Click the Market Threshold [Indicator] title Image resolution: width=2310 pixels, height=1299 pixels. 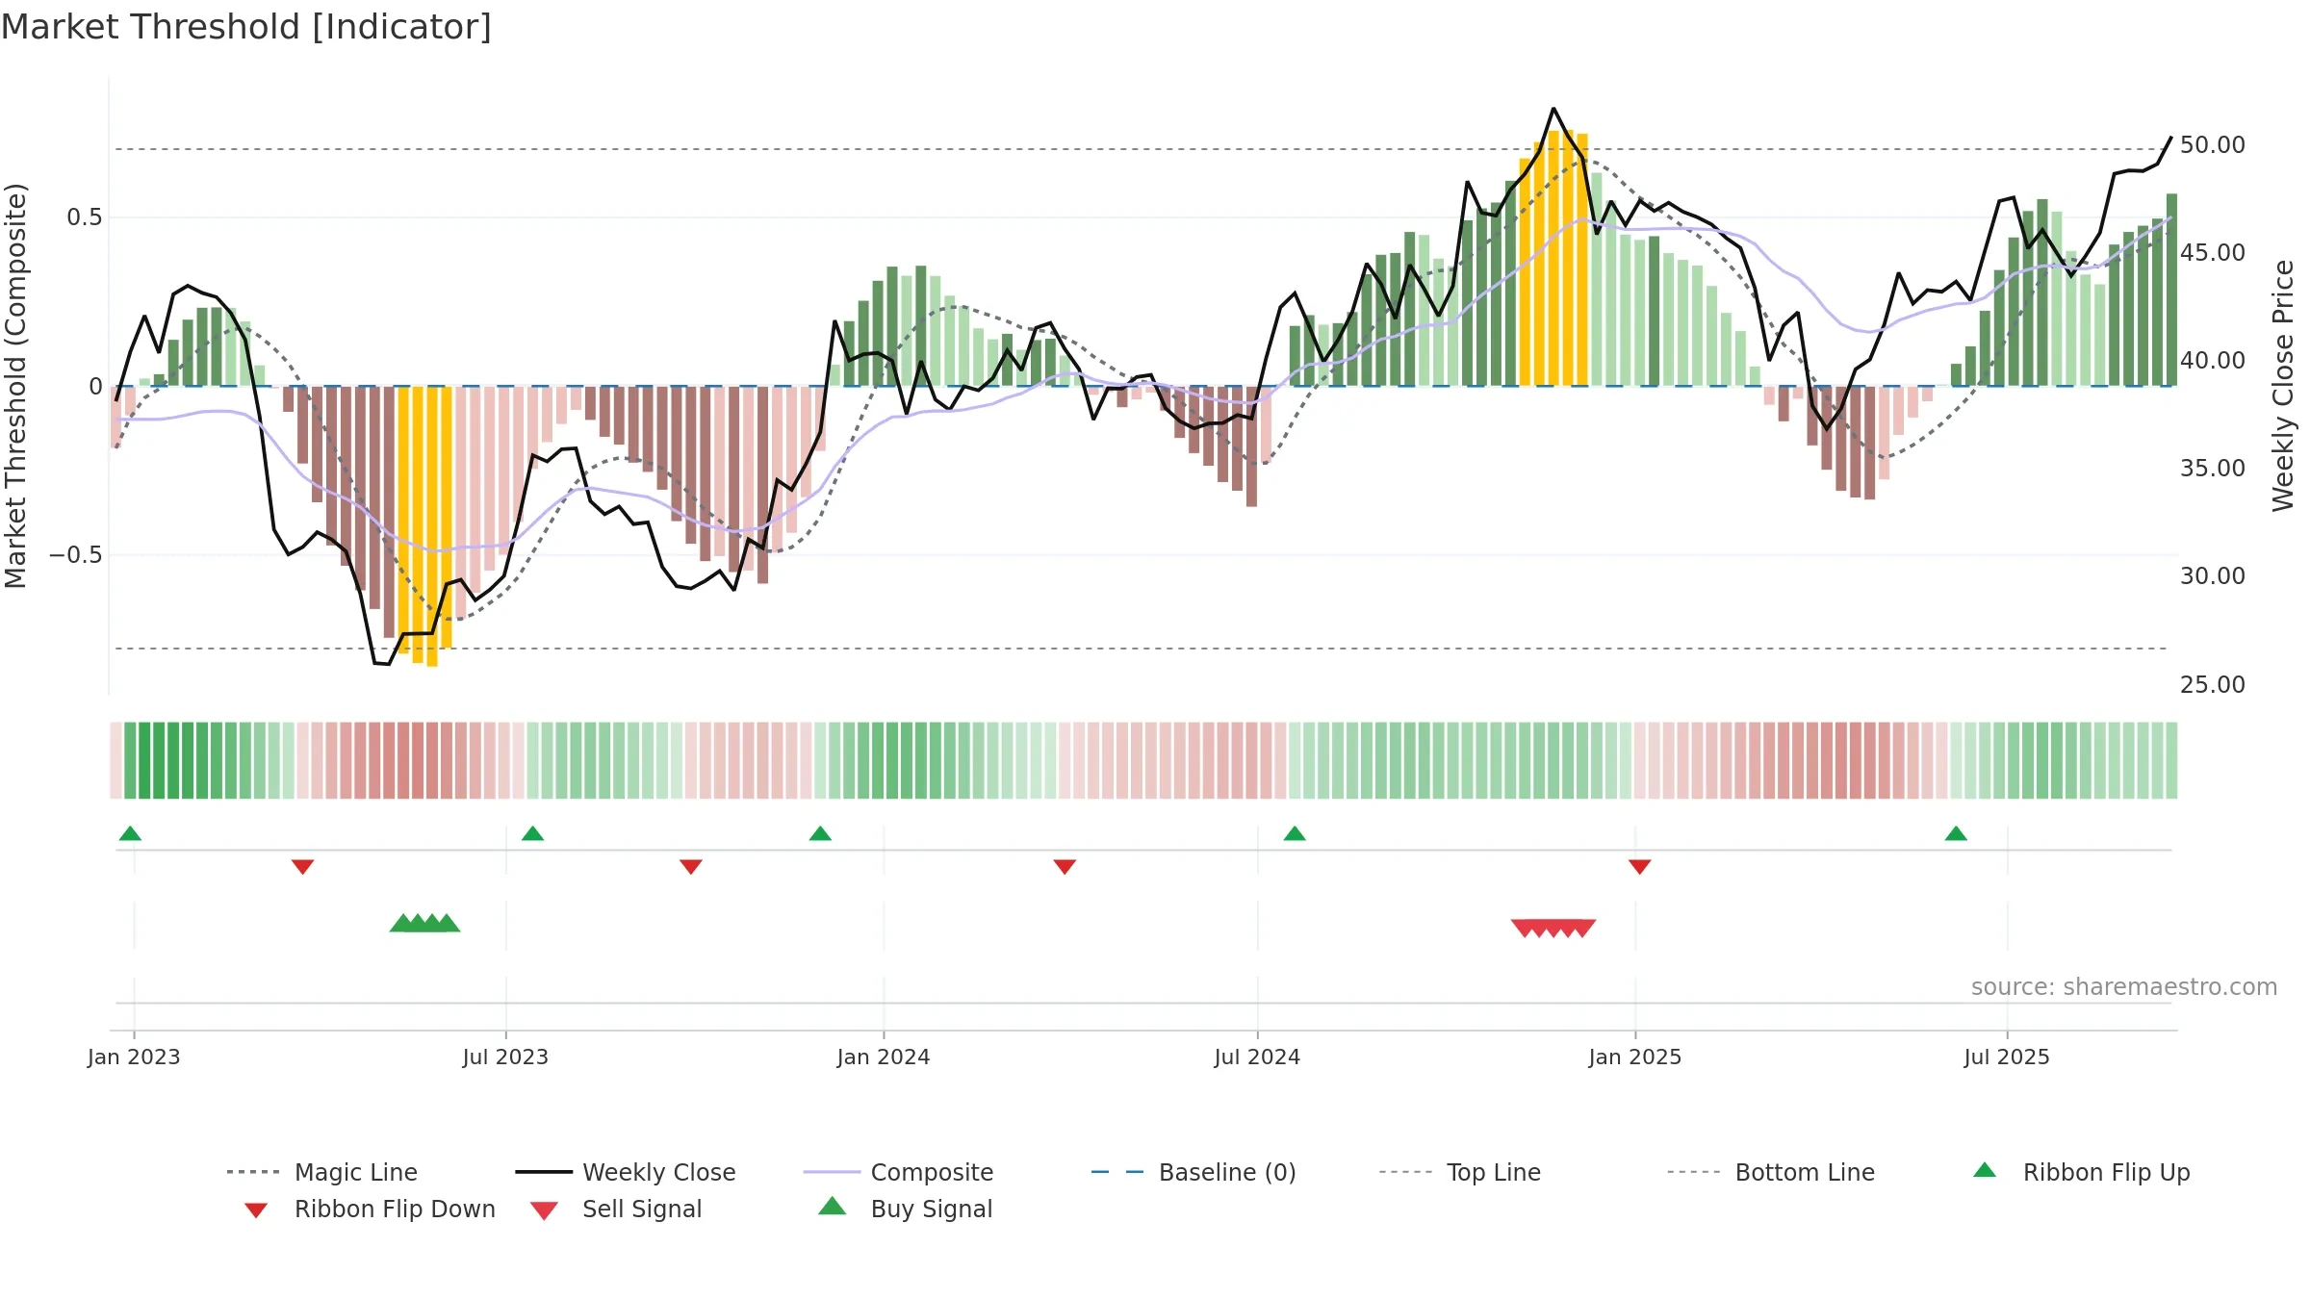coord(246,27)
